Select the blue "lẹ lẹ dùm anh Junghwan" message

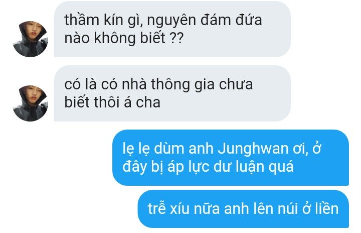coord(231,158)
